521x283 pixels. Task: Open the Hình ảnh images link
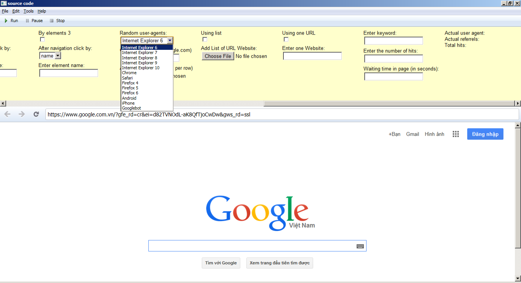434,134
